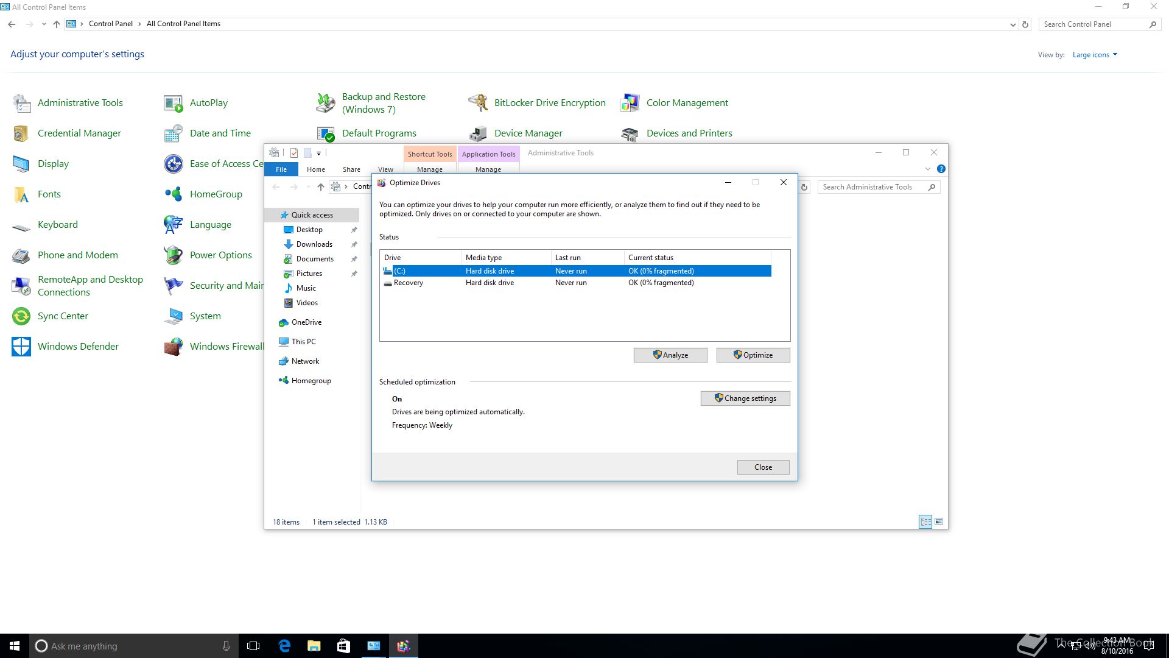The width and height of the screenshot is (1169, 658).
Task: Expand the Control Panel address bar history dropdown
Action: 1013,24
